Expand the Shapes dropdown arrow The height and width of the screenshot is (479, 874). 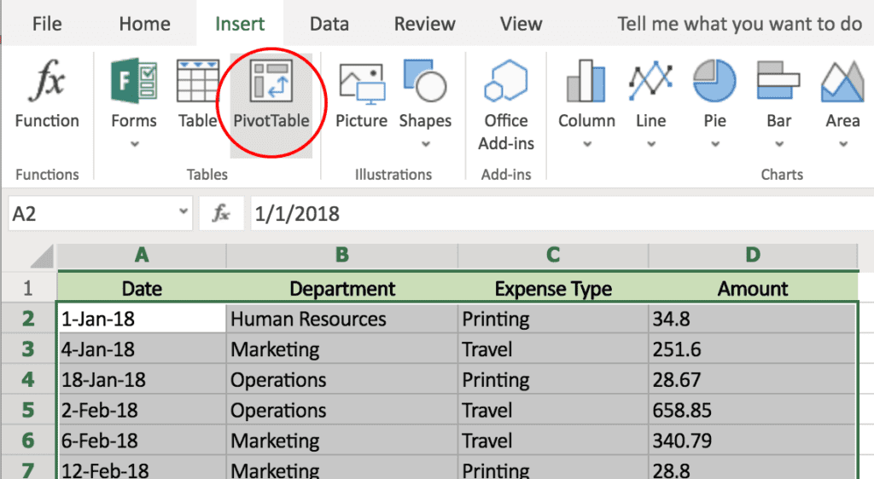coord(425,144)
